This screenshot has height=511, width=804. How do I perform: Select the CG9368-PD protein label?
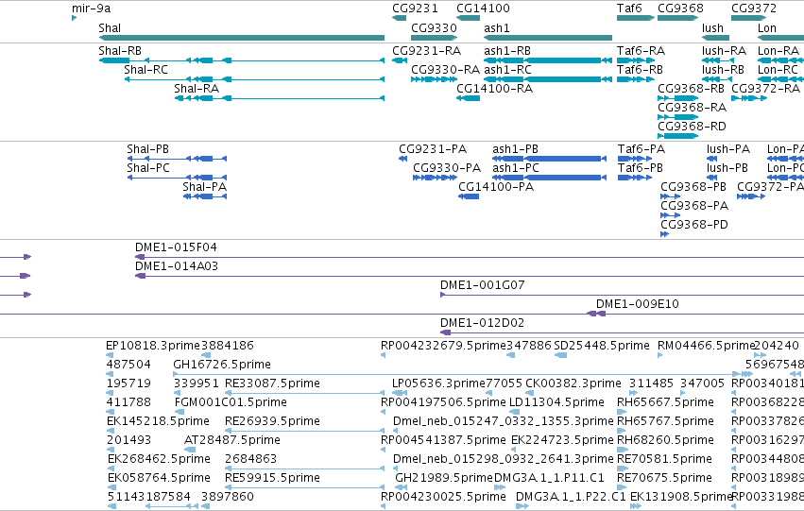(694, 225)
